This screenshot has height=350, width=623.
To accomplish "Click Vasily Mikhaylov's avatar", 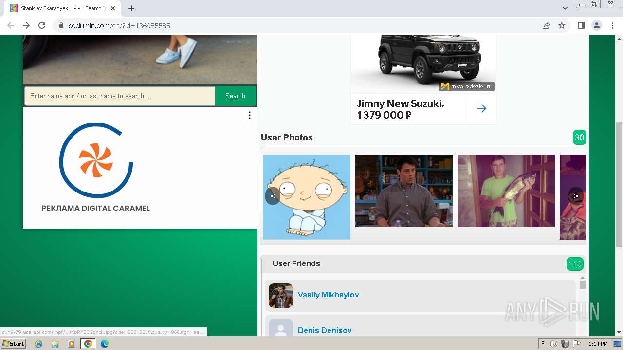I will 281,296.
